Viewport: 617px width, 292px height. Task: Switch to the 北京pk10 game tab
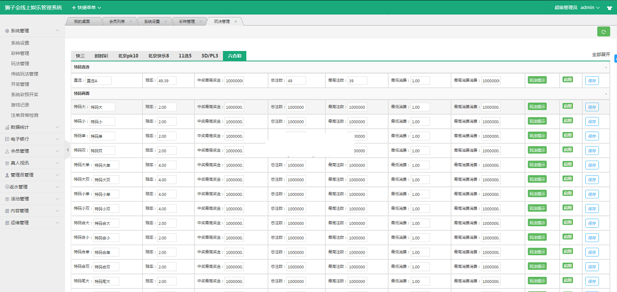pyautogui.click(x=128, y=56)
